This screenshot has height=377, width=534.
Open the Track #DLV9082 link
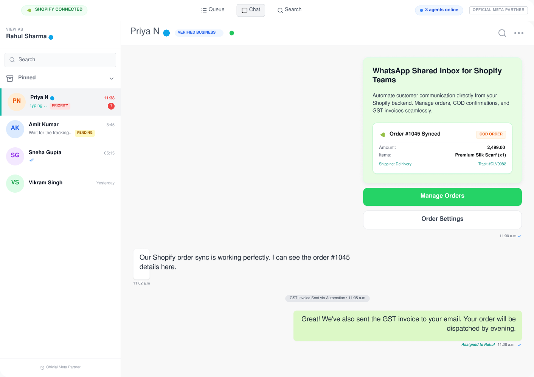point(492,164)
